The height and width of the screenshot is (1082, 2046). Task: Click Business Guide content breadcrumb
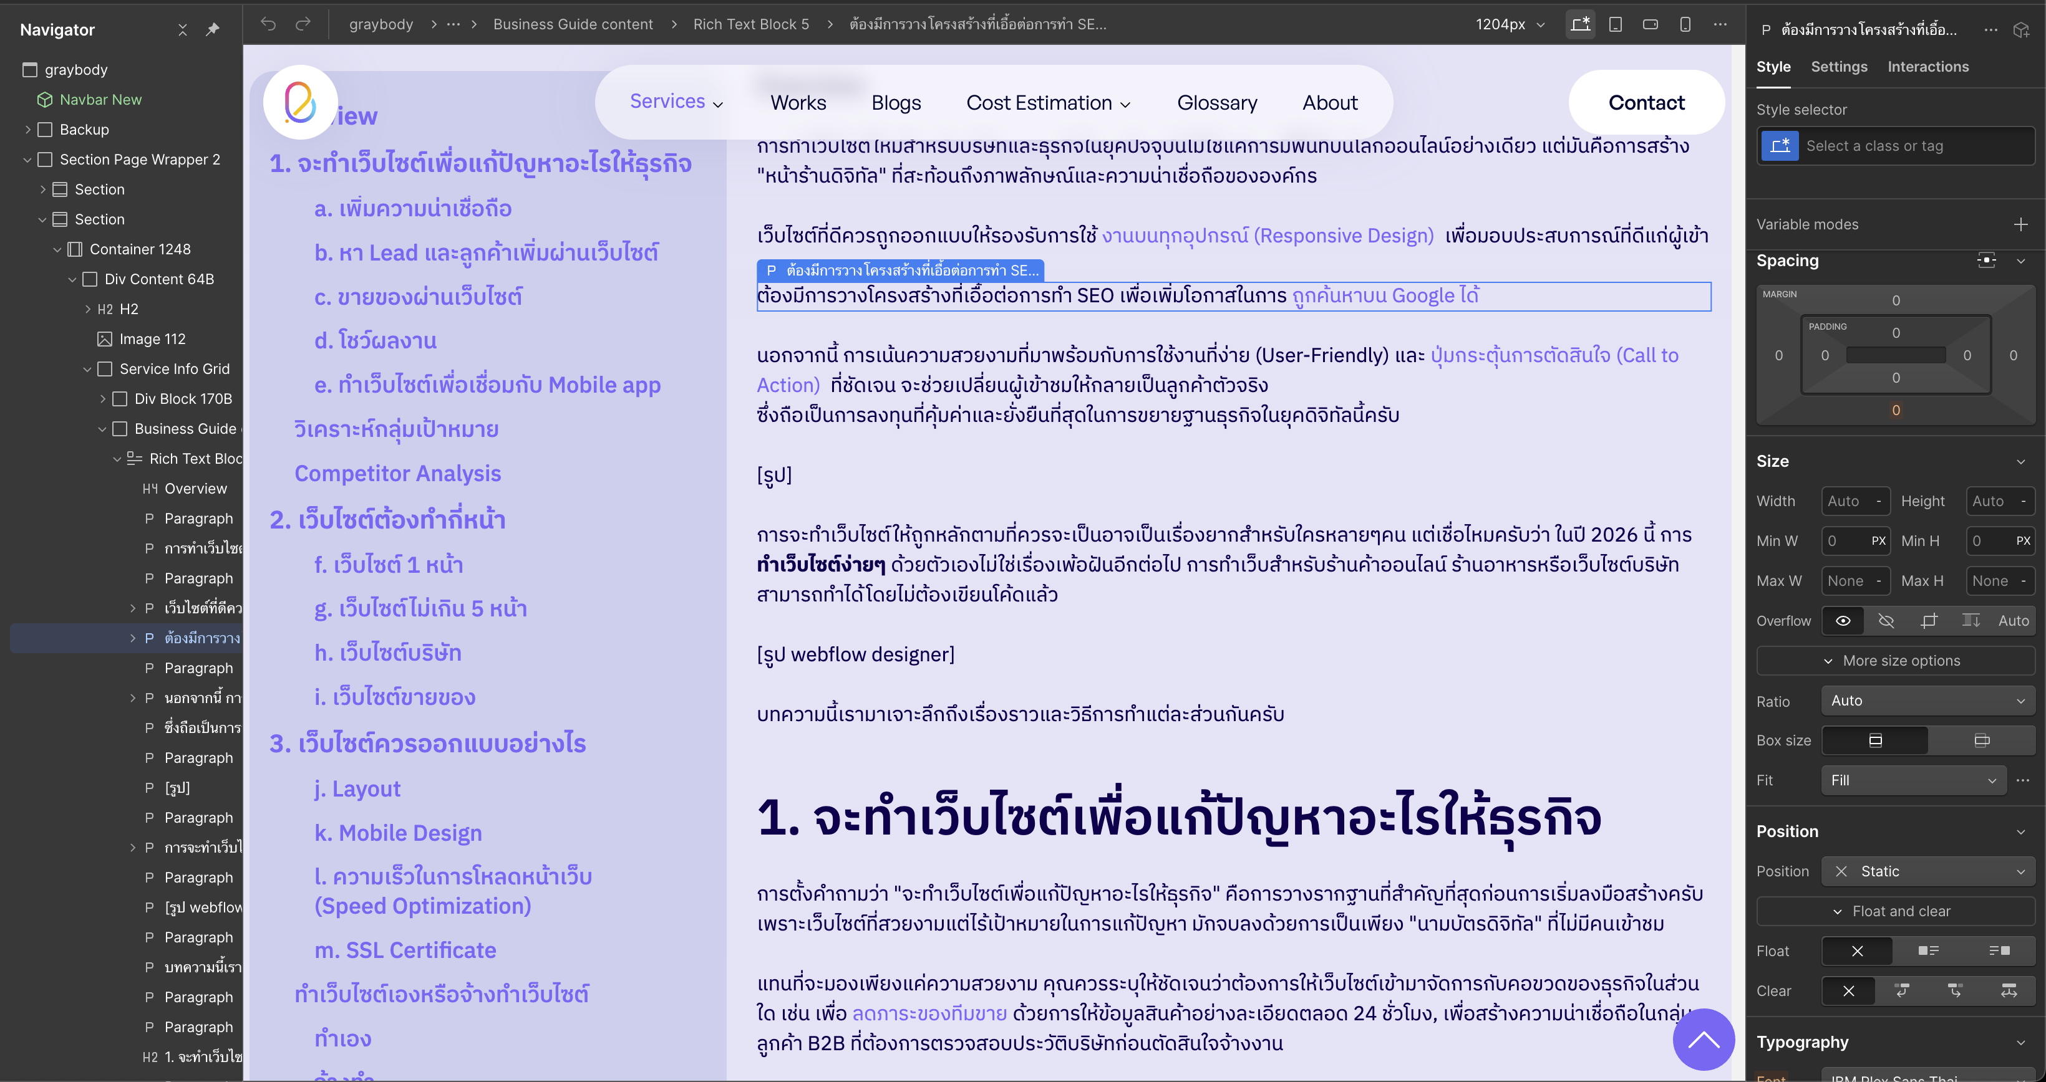click(x=573, y=24)
